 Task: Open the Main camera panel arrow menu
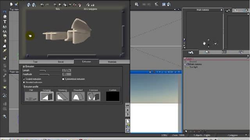[221, 10]
